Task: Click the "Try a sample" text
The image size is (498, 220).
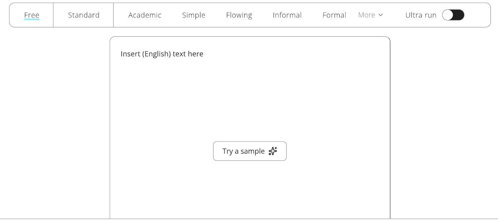Action: (x=243, y=151)
